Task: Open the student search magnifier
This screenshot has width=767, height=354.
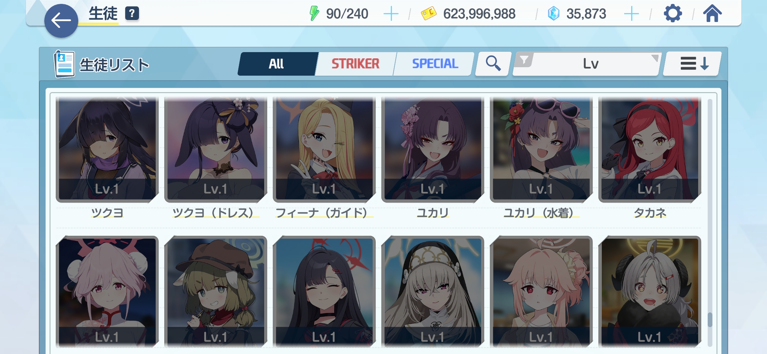Action: 493,64
